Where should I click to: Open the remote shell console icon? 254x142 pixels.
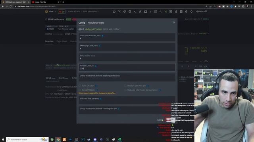tap(135, 11)
